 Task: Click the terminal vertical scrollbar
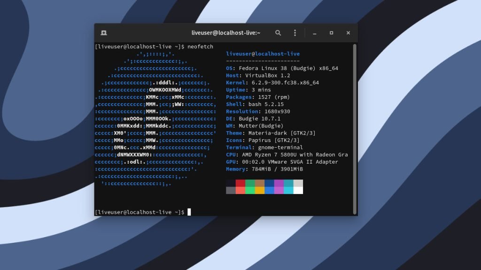355,129
